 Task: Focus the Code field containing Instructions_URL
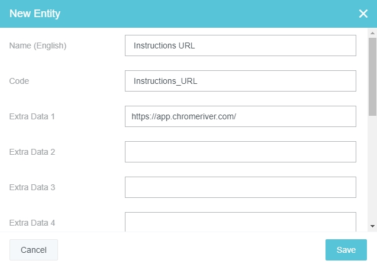click(x=240, y=81)
